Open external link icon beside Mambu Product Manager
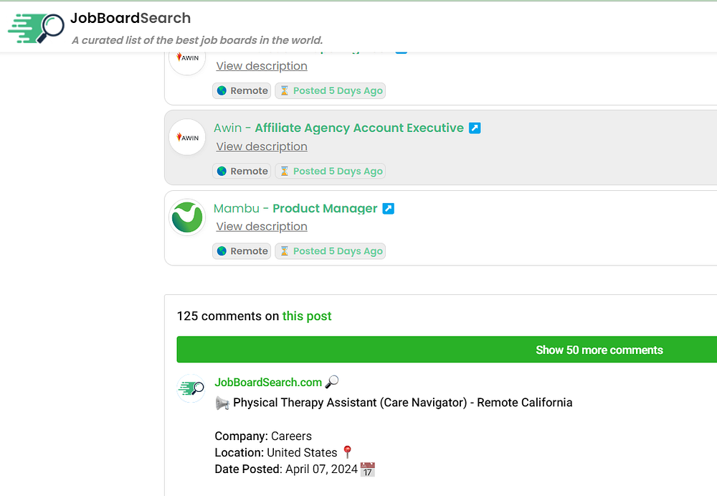 click(388, 209)
